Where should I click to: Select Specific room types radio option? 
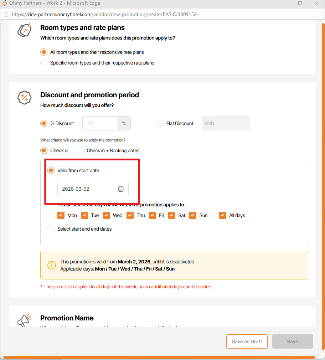point(44,63)
